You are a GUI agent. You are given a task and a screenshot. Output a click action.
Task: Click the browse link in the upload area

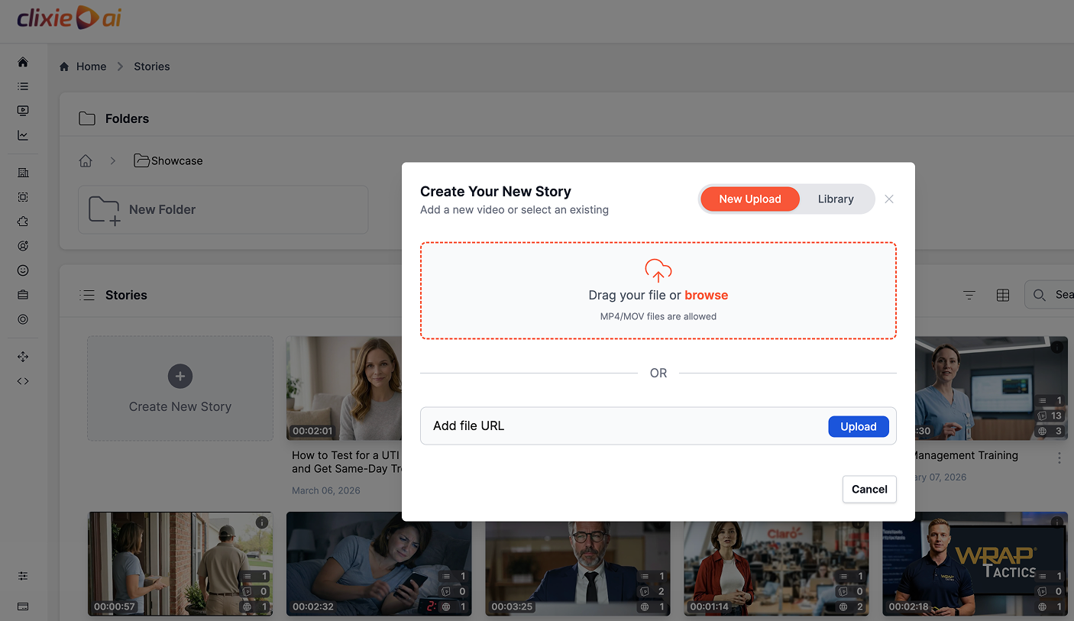706,296
